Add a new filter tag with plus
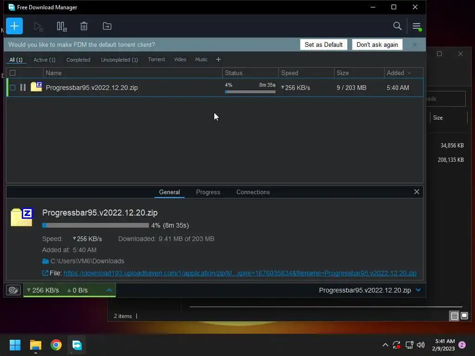 click(218, 59)
